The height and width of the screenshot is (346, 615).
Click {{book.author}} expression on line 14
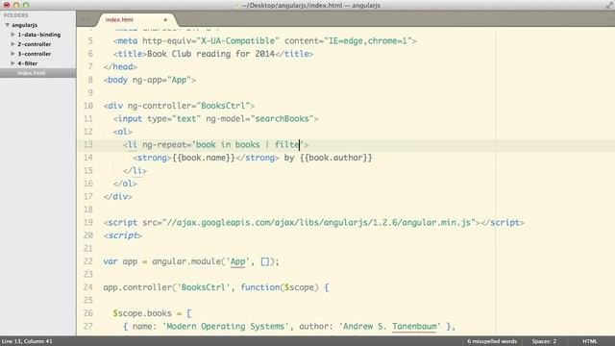[x=335, y=158]
